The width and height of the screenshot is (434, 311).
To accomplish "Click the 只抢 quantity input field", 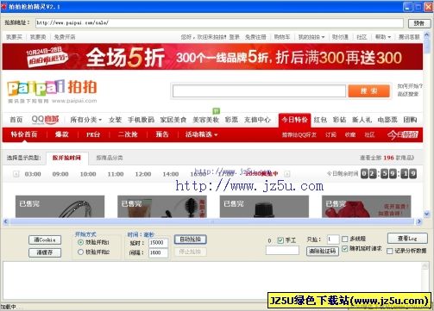I will click(x=333, y=239).
